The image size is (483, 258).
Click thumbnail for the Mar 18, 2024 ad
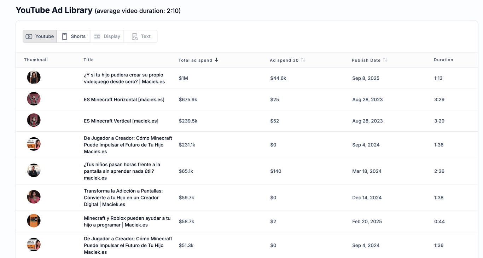[34, 171]
